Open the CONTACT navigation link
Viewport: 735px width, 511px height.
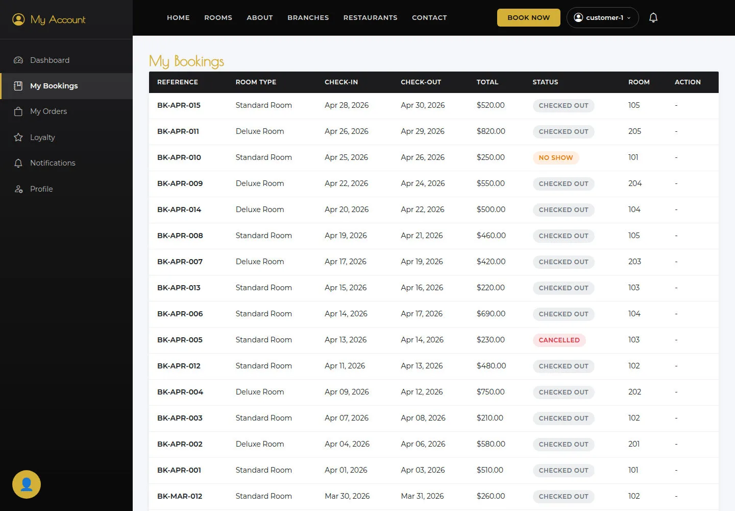coord(429,18)
